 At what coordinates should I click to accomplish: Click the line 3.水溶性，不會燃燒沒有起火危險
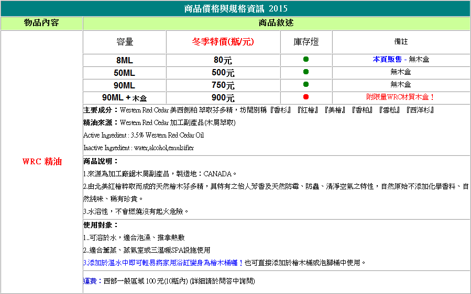tap(136, 212)
